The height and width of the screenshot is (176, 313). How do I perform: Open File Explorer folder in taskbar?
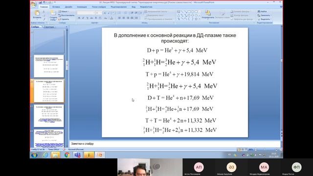coord(56,155)
